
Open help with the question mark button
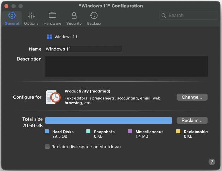tap(212, 162)
